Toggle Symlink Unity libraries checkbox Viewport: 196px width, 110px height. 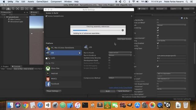pyautogui.click(x=109, y=58)
